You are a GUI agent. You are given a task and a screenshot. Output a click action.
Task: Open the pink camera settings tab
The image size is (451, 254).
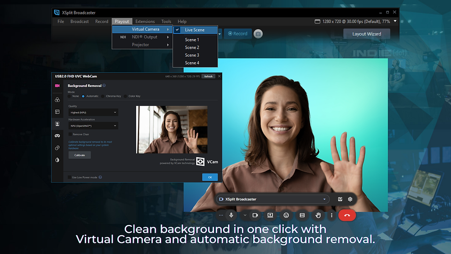[57, 86]
